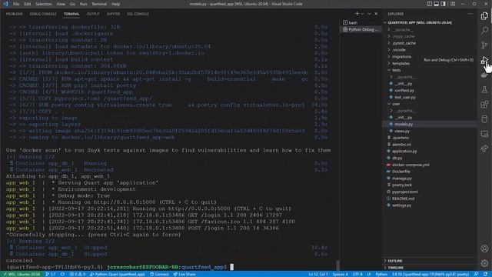The height and width of the screenshot is (277, 492).
Task: Open the Testing flask icon view
Action: pos(484,89)
